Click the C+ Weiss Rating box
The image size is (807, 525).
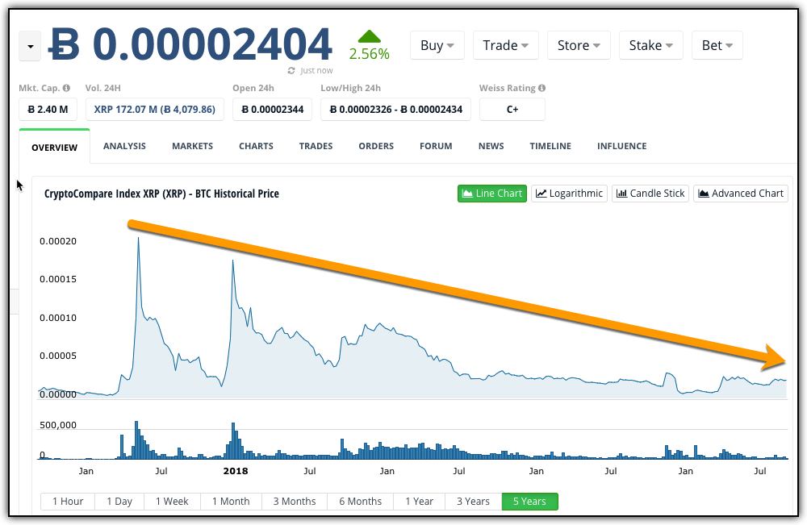512,109
